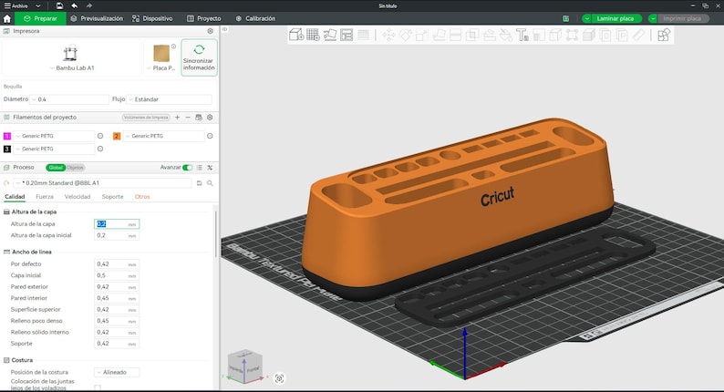Edit filament 2 preset icon
Image resolution: width=724 pixels, height=392 pixels.
tap(210, 136)
